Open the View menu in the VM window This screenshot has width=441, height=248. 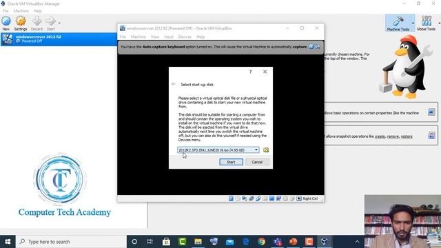[154, 37]
